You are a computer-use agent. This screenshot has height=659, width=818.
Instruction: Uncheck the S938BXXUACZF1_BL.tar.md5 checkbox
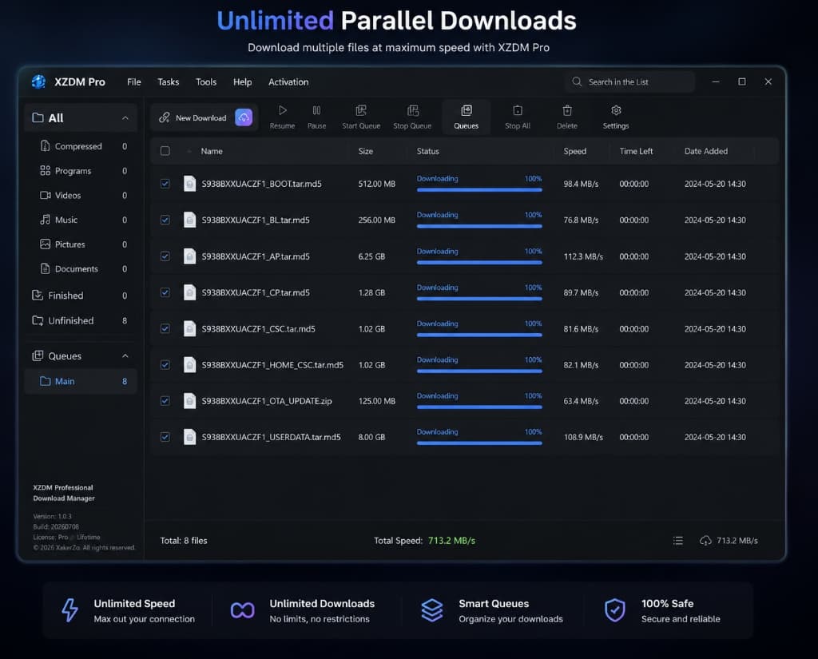pyautogui.click(x=165, y=220)
